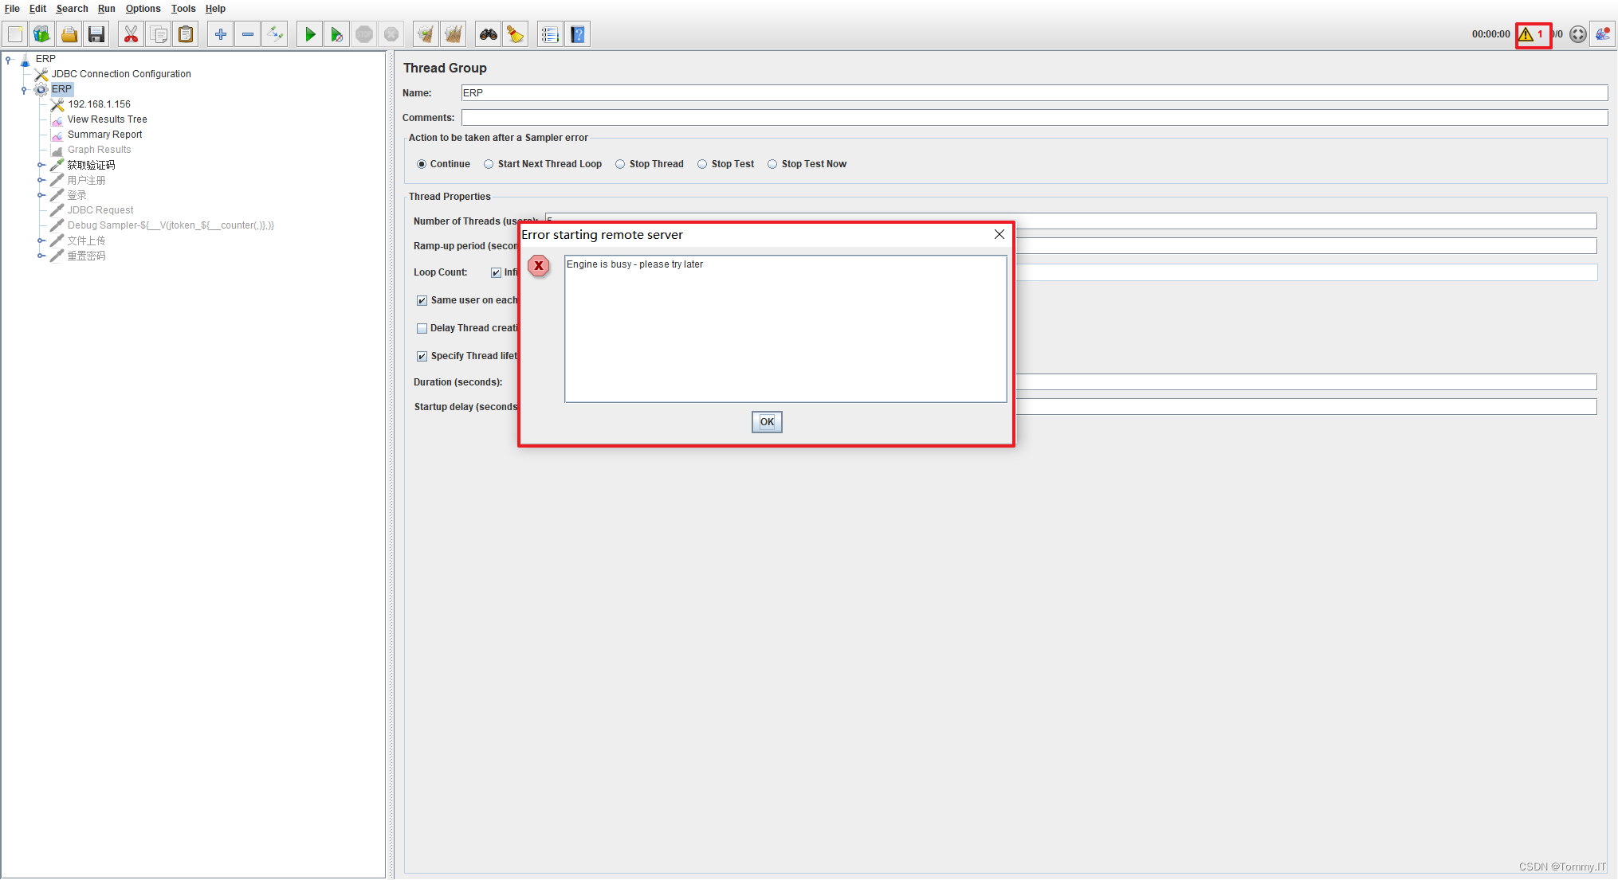Create a new test plan
The image size is (1618, 880).
click(14, 33)
